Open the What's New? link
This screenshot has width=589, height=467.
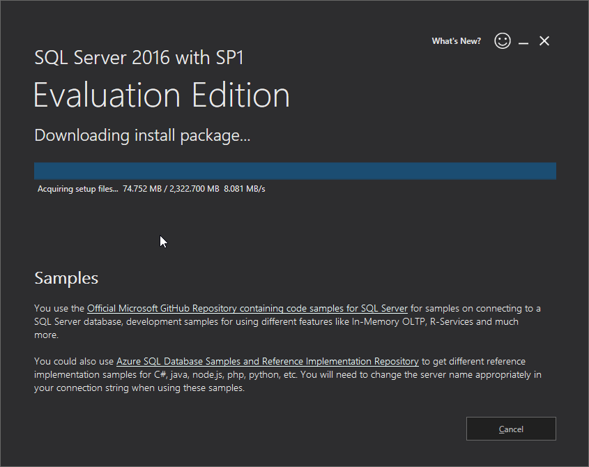tap(456, 41)
